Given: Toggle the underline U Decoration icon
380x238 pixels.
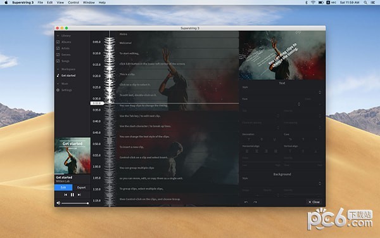Looking at the screenshot, I should pos(274,140).
